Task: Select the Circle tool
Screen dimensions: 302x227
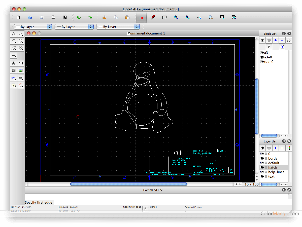Action: 21,41
